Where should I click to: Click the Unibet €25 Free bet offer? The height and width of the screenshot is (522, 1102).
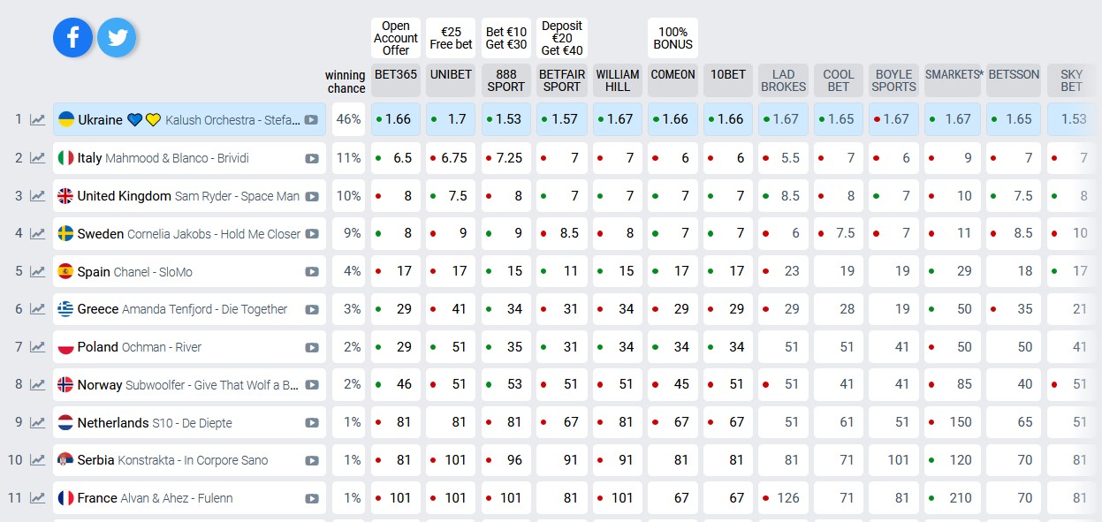[x=451, y=38]
